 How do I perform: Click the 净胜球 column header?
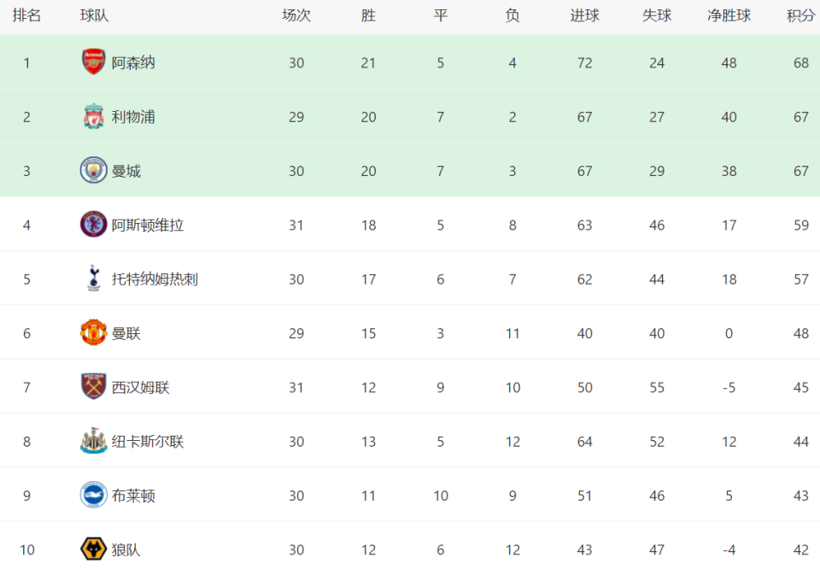(x=729, y=15)
